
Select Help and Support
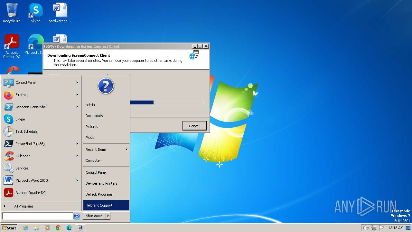point(106,205)
